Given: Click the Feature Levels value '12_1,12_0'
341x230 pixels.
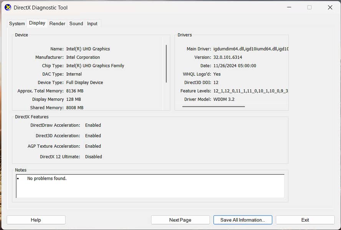Looking at the screenshot, I should tap(224, 91).
